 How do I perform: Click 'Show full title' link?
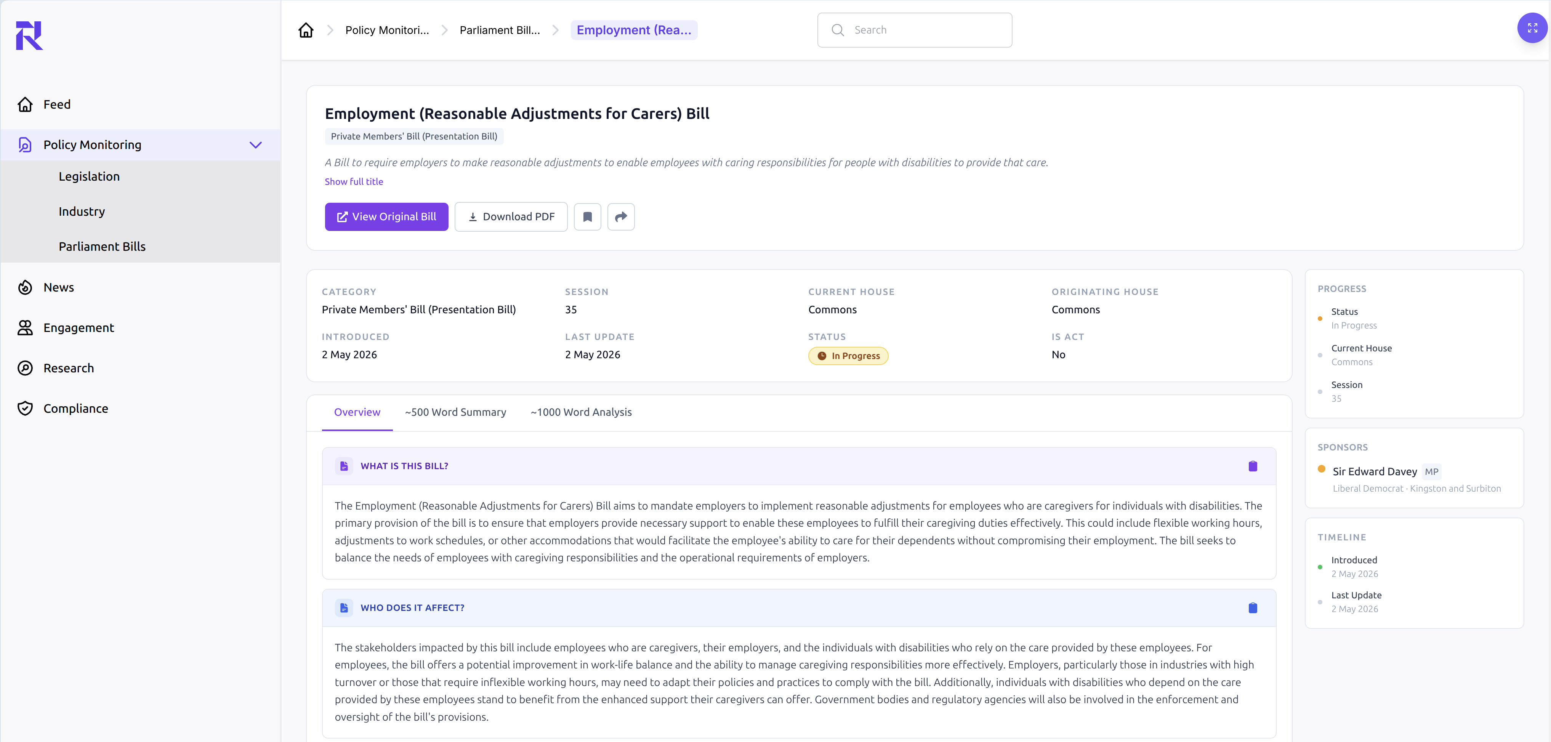tap(354, 181)
